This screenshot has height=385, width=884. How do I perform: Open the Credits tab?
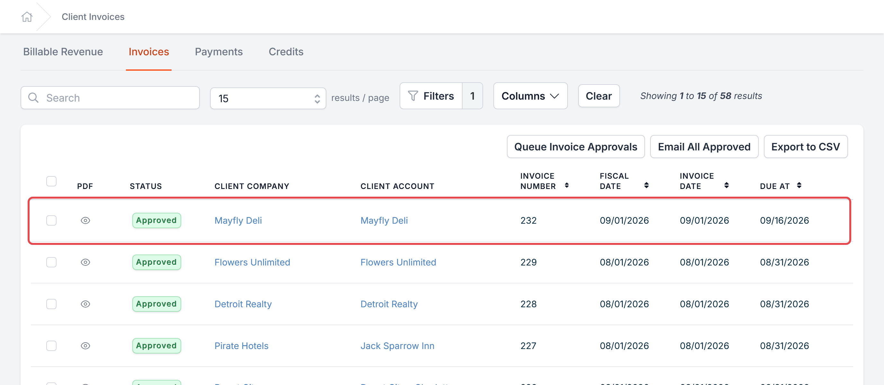point(286,52)
